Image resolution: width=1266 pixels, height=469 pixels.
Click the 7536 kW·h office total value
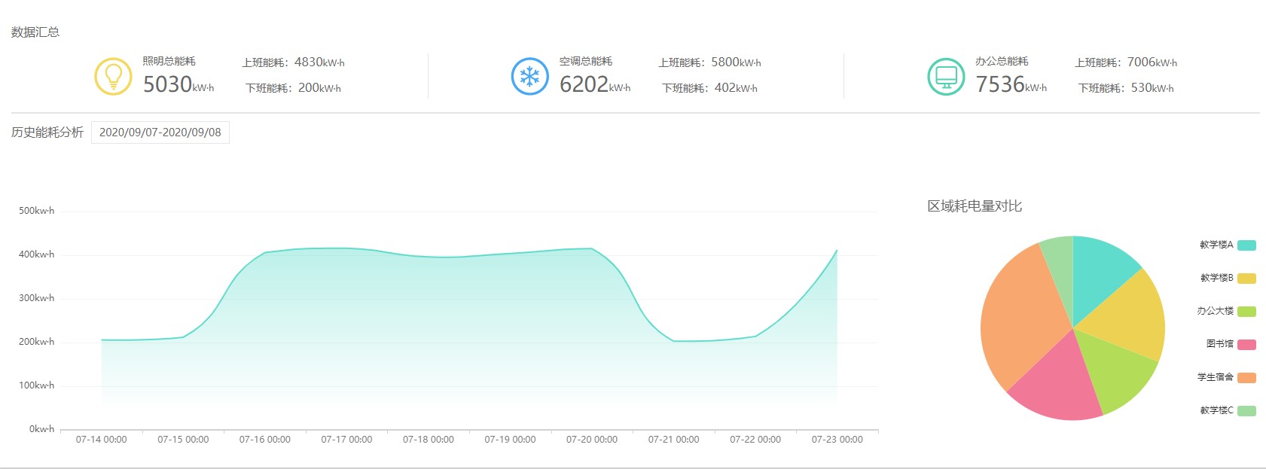tap(1011, 84)
